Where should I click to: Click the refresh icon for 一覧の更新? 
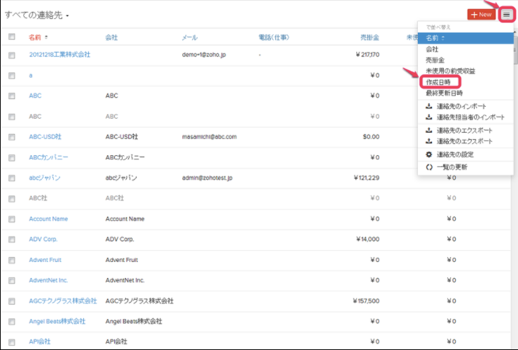[x=429, y=167]
